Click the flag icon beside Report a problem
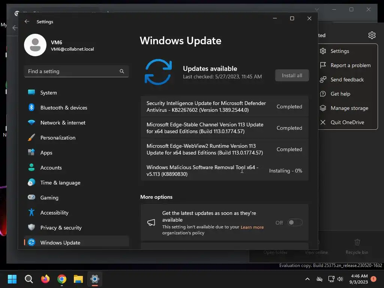The width and height of the screenshot is (384, 288). tap(323, 65)
